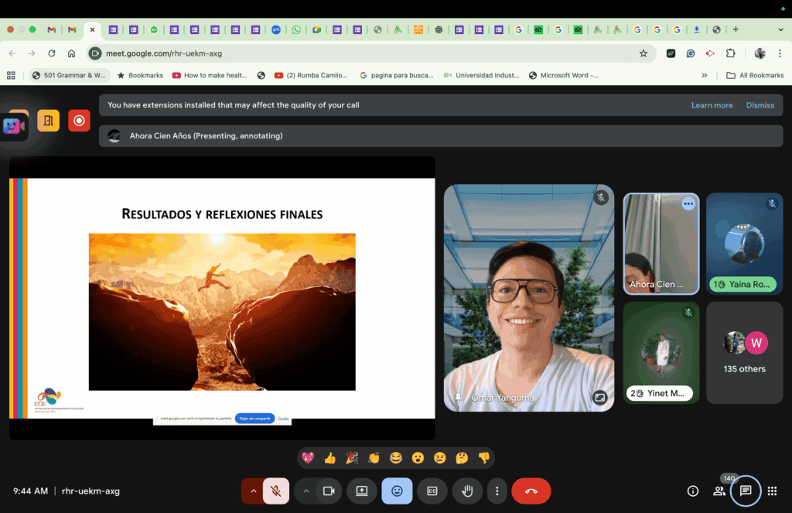Click Learn more in extensions notice
792x513 pixels.
click(712, 105)
